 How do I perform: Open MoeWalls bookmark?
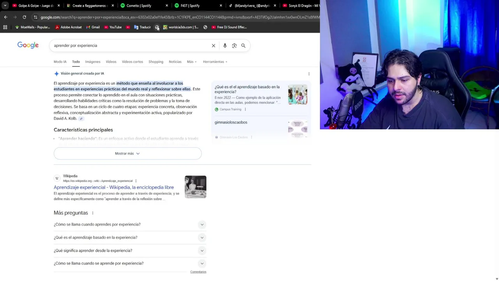tap(32, 27)
